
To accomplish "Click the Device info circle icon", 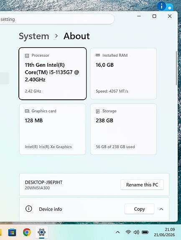I will pos(29,209).
